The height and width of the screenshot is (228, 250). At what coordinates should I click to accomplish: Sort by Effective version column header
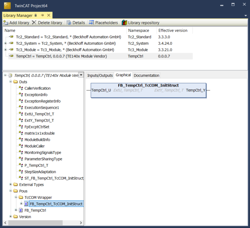[x=175, y=30]
